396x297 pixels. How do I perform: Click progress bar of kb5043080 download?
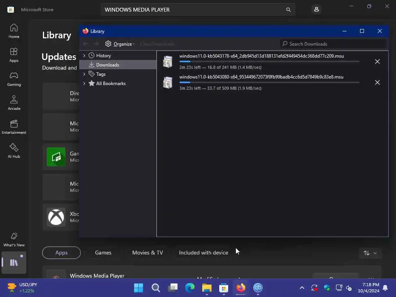pos(269,83)
